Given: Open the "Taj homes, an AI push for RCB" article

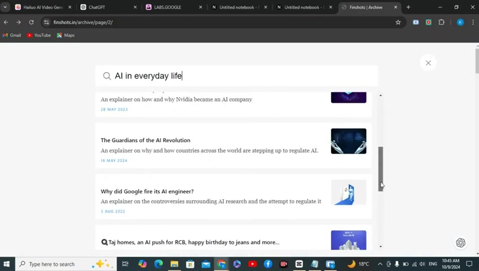Looking at the screenshot, I should (190, 242).
